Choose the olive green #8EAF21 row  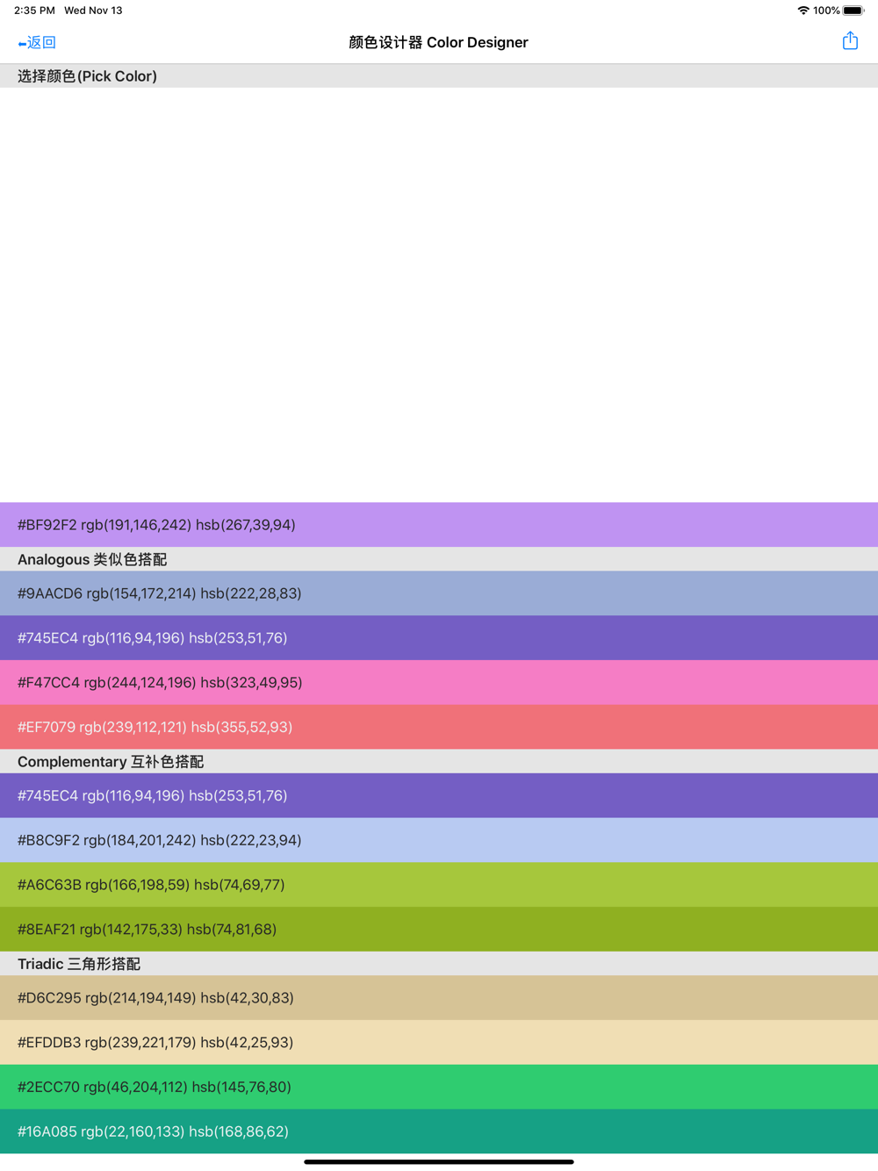(439, 929)
